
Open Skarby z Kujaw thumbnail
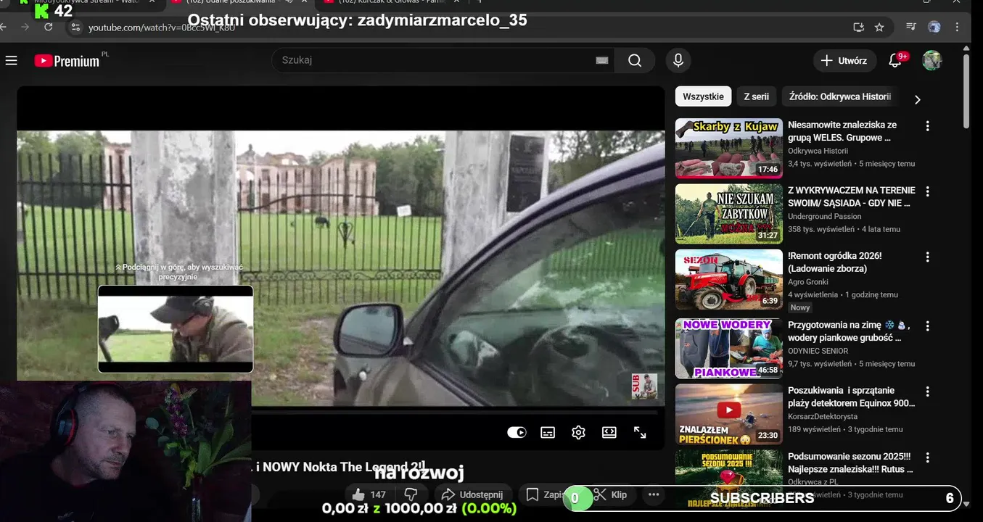coord(729,148)
